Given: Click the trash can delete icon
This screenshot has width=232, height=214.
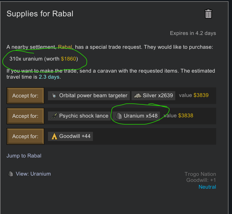Looking at the screenshot, I should [x=208, y=14].
